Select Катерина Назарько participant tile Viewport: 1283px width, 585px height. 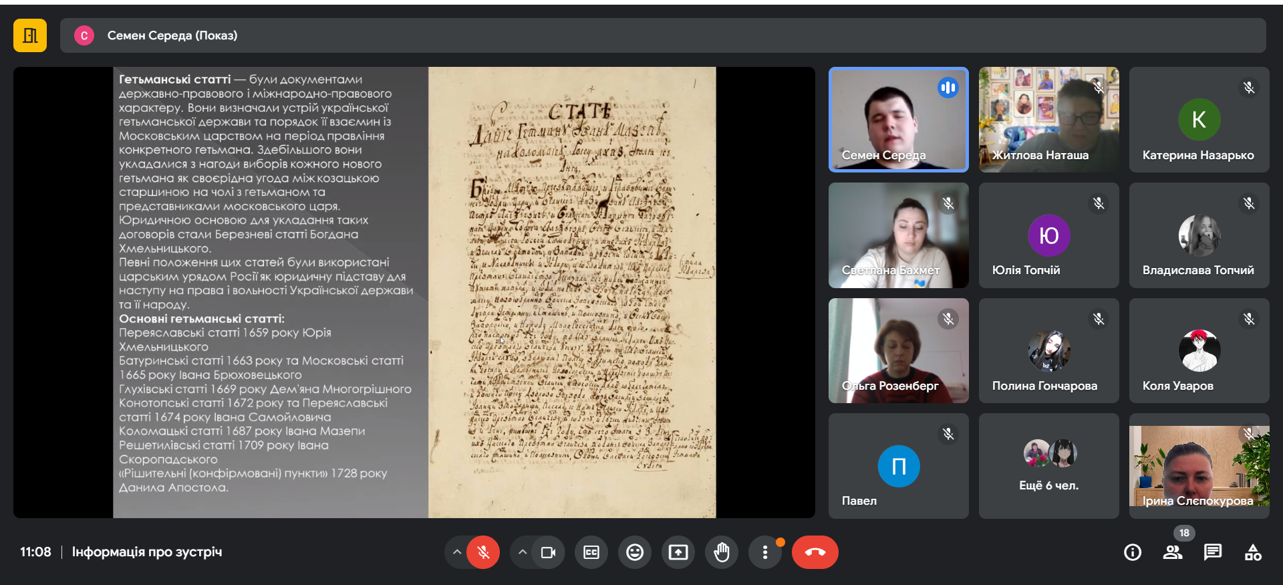click(1199, 120)
